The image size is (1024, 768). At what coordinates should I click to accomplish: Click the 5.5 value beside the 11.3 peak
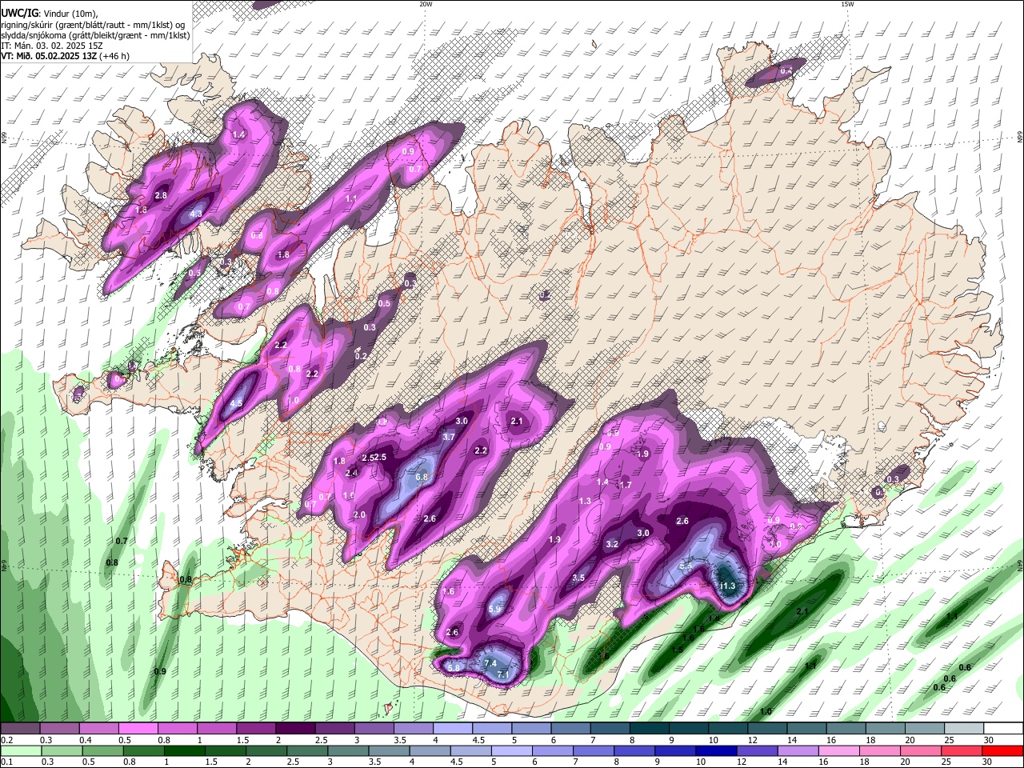[x=686, y=566]
